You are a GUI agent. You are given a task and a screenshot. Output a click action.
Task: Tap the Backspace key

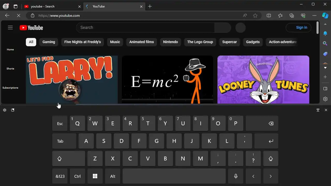(262, 123)
